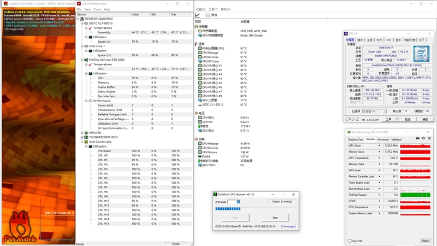Collapse the DESKTOP-QAAEHNO root node
This screenshot has height=246, width=437.
(x=78, y=19)
